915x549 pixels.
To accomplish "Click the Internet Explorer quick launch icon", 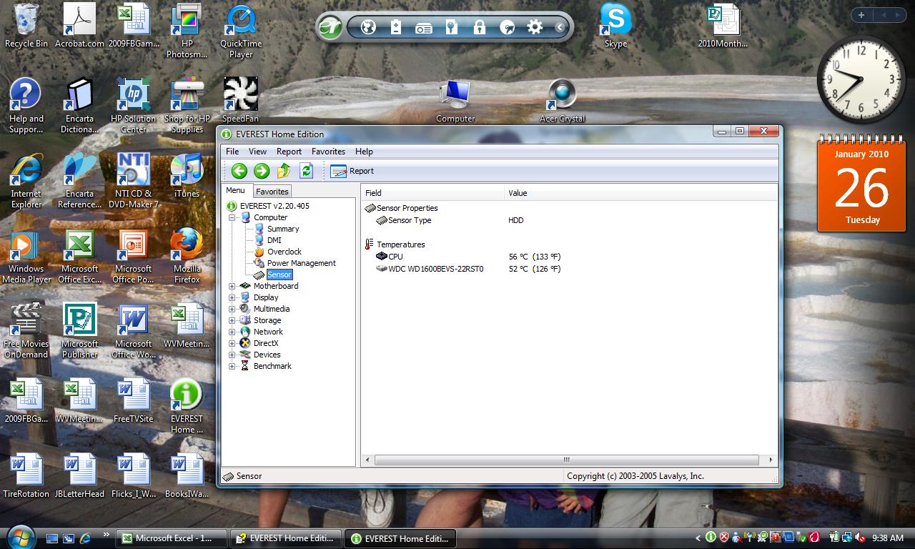I will [85, 538].
